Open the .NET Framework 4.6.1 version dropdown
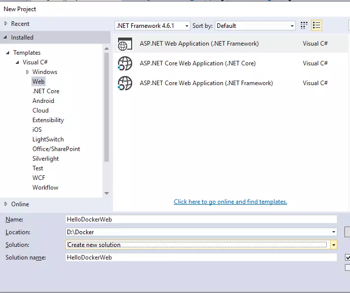The width and height of the screenshot is (350, 293). (x=152, y=26)
